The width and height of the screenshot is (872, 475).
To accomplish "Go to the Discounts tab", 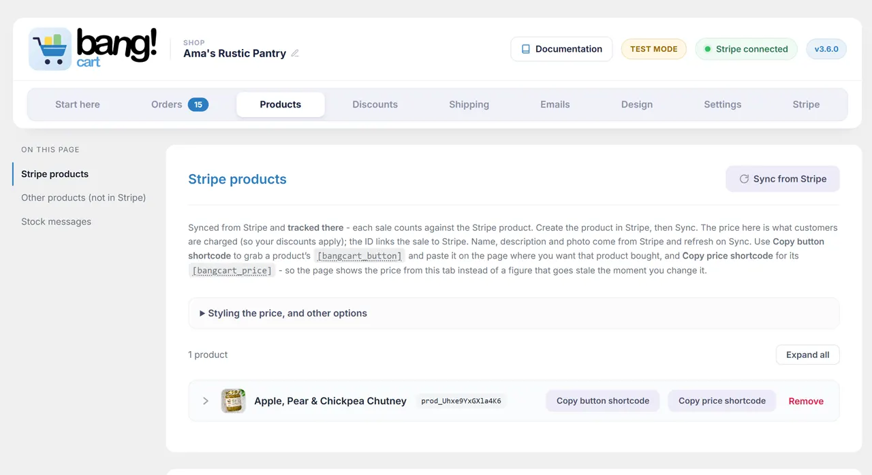I will 375,104.
